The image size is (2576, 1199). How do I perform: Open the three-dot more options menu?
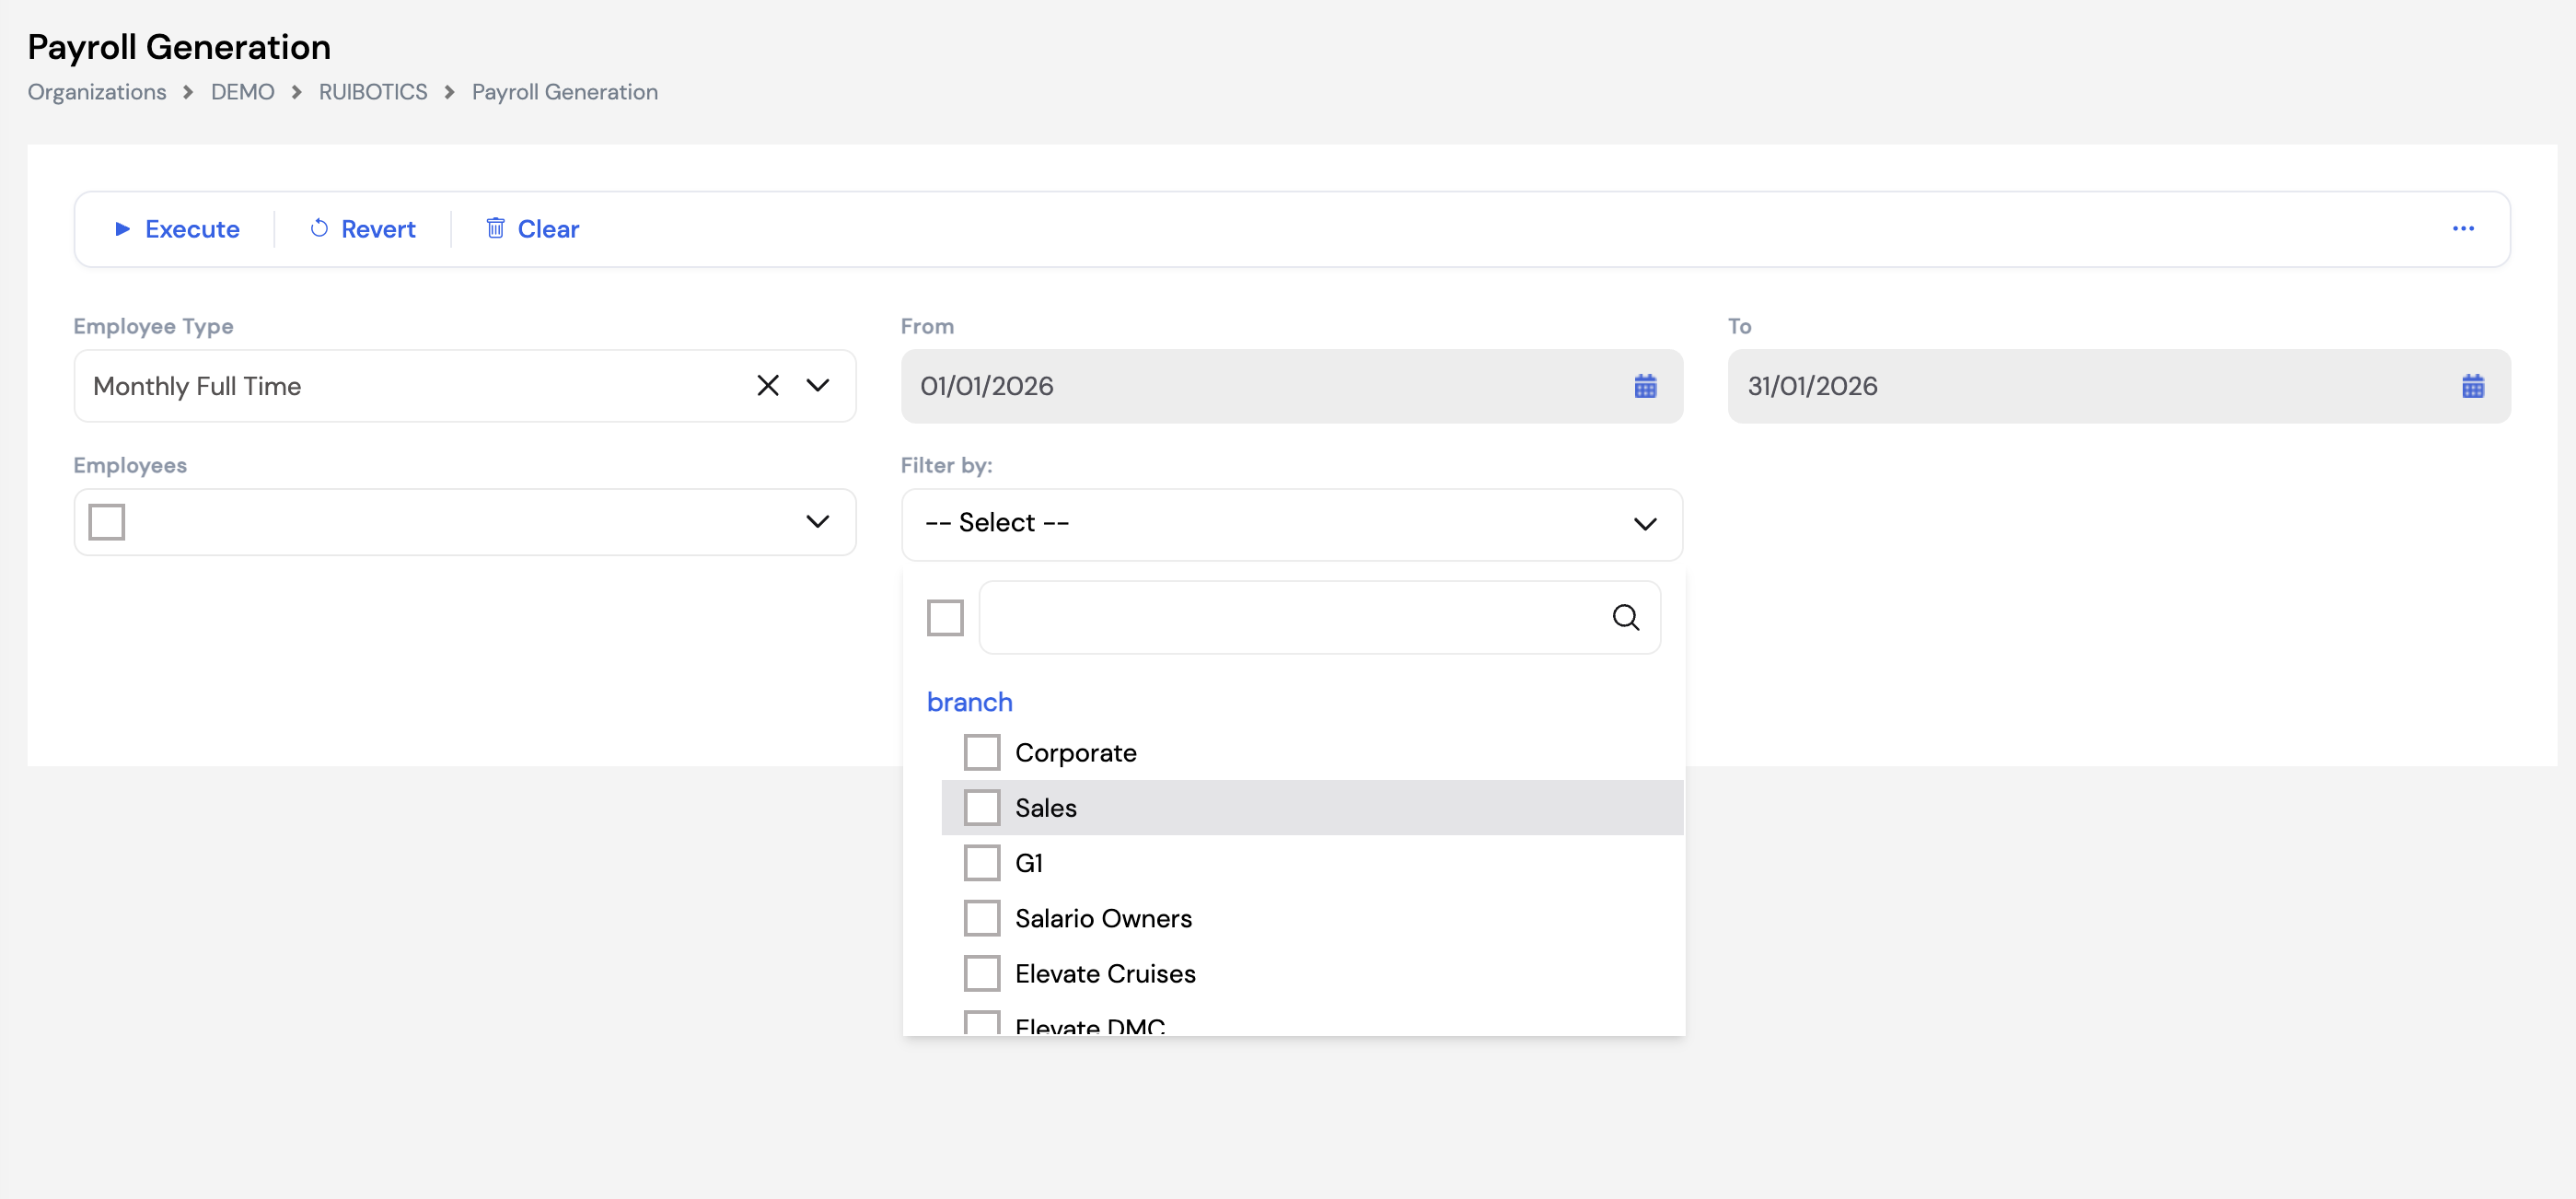[x=2463, y=229]
